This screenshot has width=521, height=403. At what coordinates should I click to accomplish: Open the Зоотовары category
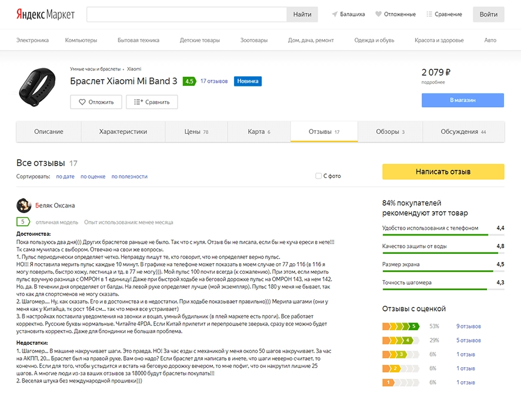point(254,40)
